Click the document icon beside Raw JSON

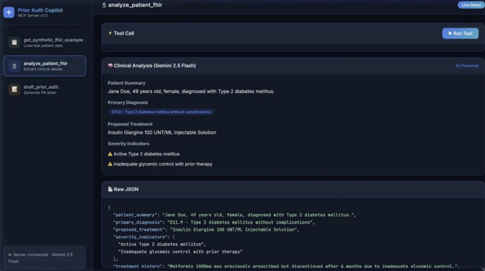(x=110, y=189)
